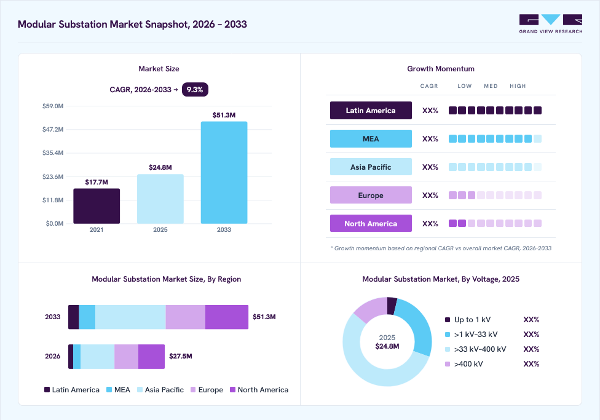Click the Europe legend swatch
600x420 pixels.
coord(193,390)
